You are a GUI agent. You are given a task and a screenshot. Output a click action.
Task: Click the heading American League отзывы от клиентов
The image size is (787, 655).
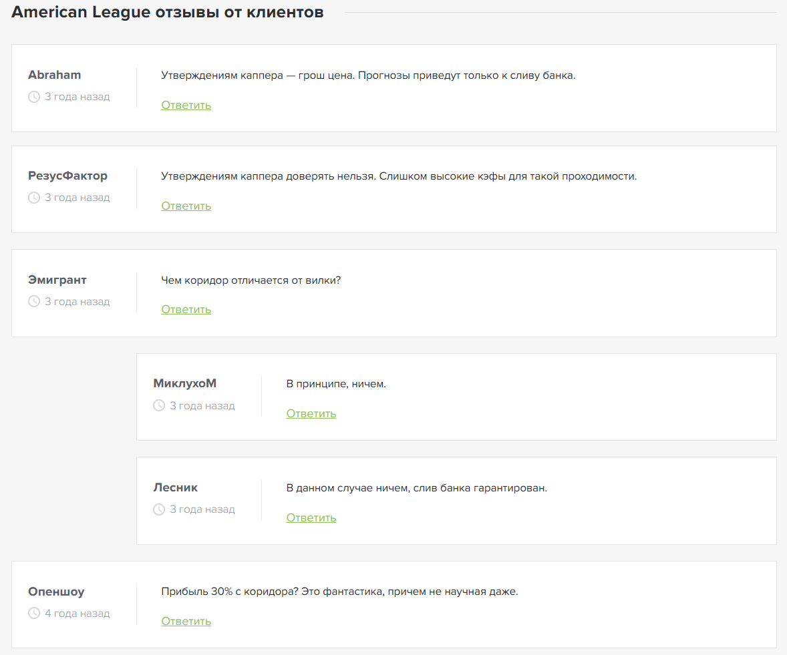click(166, 11)
